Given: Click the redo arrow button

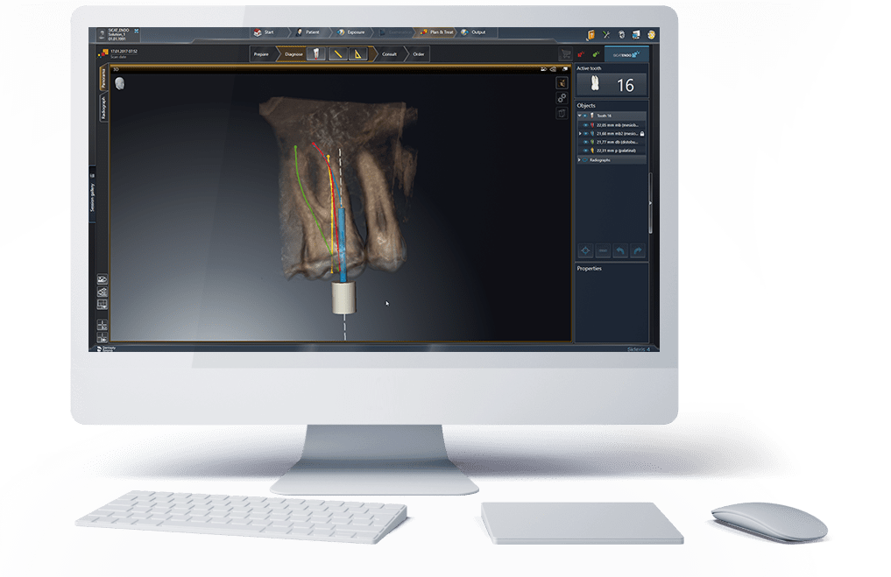Looking at the screenshot, I should coord(638,250).
